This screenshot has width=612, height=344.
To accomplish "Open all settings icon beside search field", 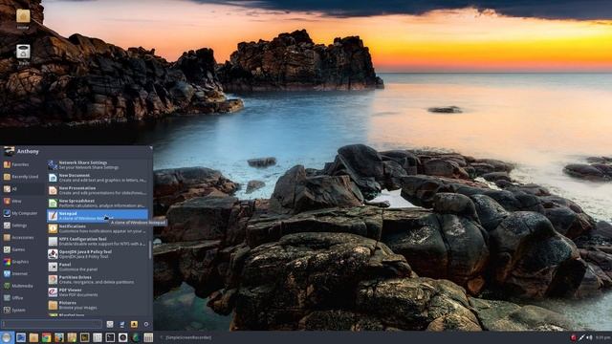I will (x=110, y=324).
